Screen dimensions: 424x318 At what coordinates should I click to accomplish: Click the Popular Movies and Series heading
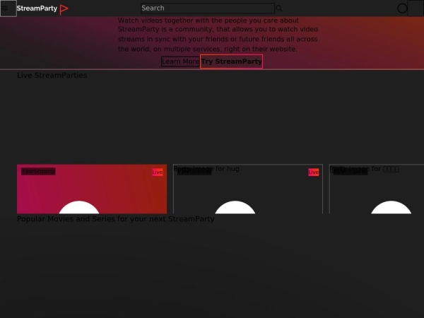(116, 219)
